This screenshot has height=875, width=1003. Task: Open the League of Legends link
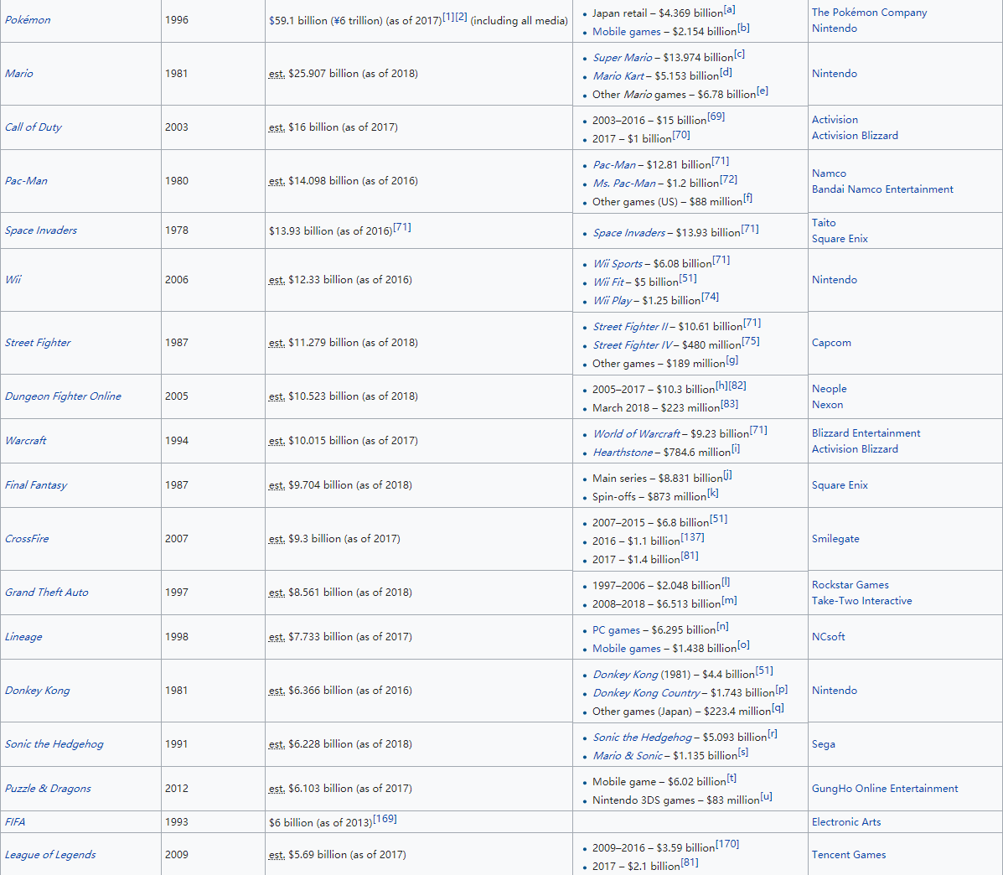50,855
